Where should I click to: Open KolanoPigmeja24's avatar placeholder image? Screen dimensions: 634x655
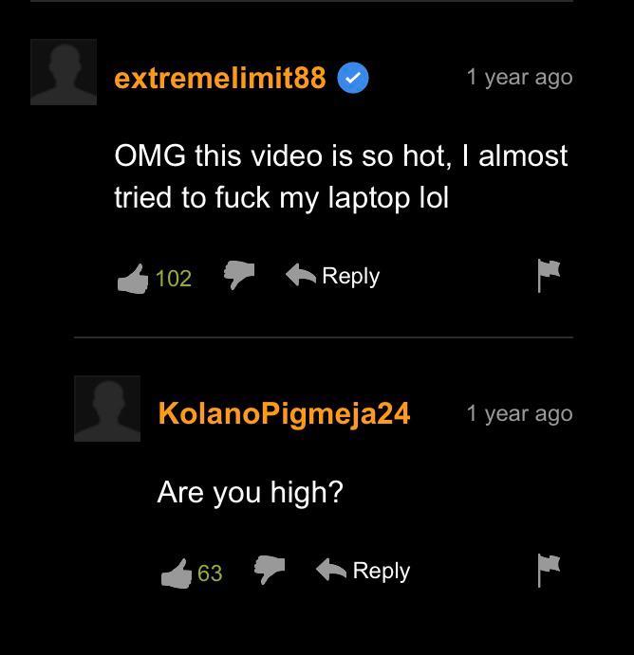(x=107, y=409)
